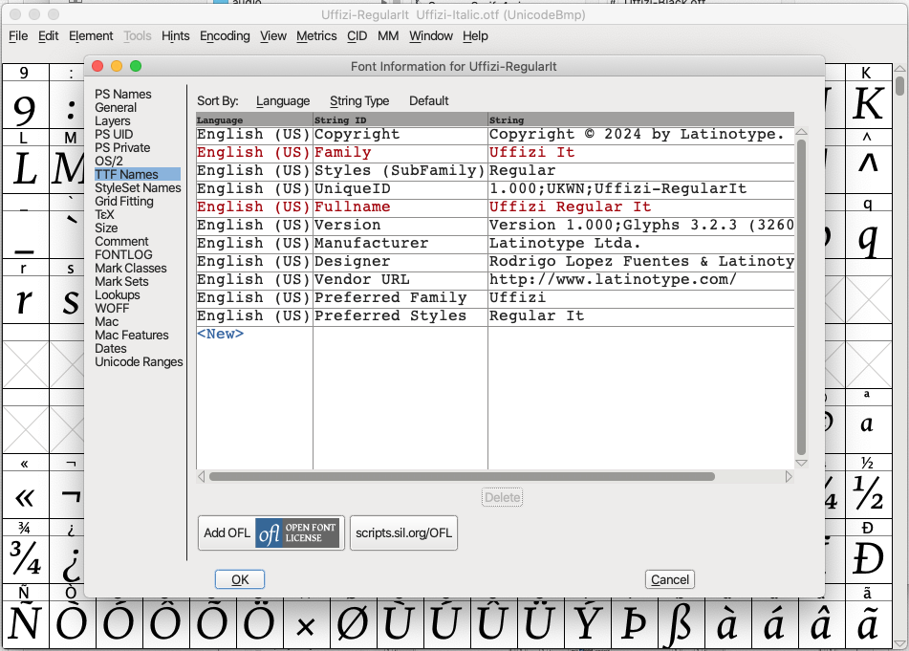Image resolution: width=909 pixels, height=651 pixels.
Task: Open the Metrics menu
Action: click(316, 36)
